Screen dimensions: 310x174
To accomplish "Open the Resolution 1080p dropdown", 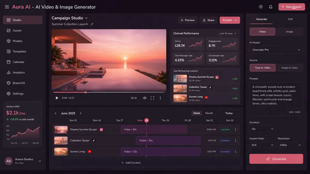I will 290,145.
